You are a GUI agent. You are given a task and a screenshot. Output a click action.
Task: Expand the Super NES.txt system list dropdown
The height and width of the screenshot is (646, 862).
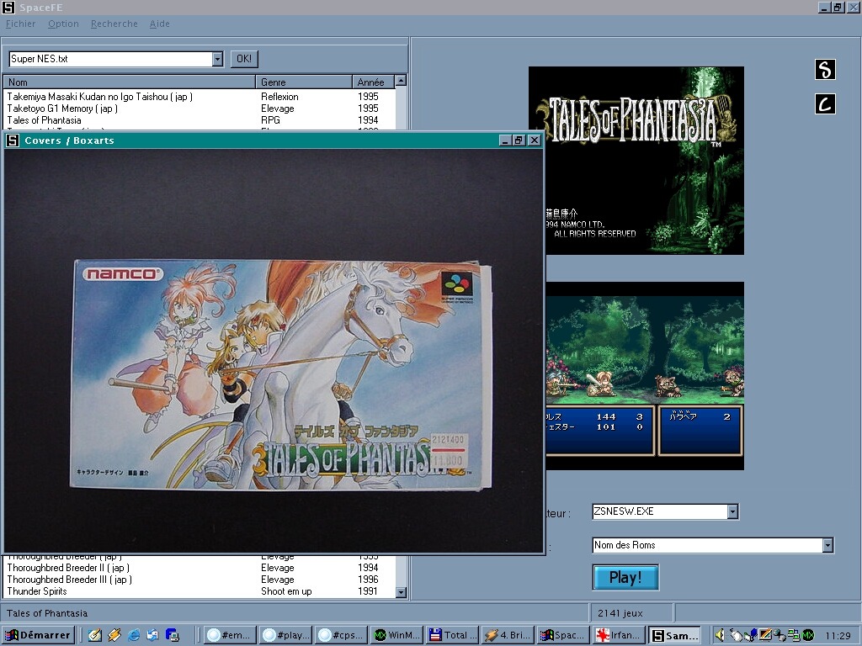tap(218, 59)
